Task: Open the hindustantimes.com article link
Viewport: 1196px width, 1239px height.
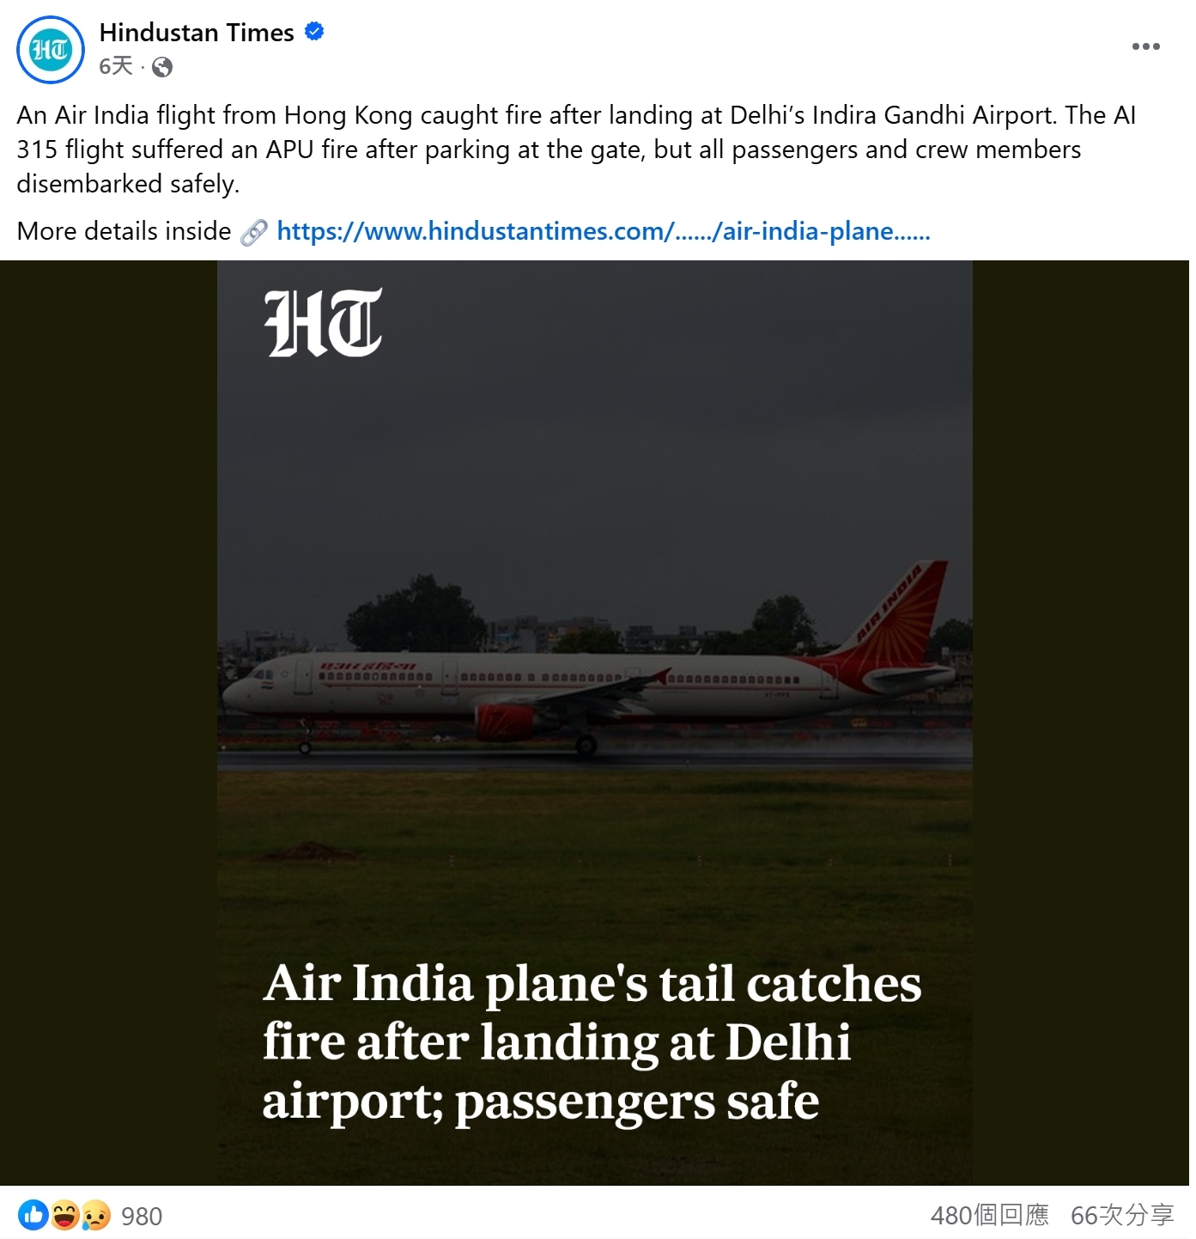Action: pyautogui.click(x=603, y=231)
